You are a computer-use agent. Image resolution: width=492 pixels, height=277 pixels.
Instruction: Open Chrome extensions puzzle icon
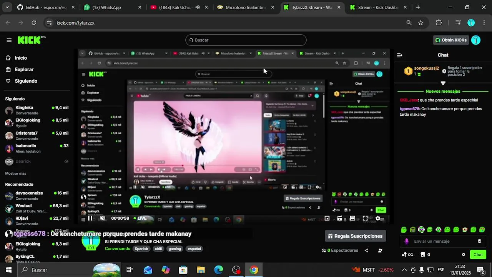tap(439, 23)
